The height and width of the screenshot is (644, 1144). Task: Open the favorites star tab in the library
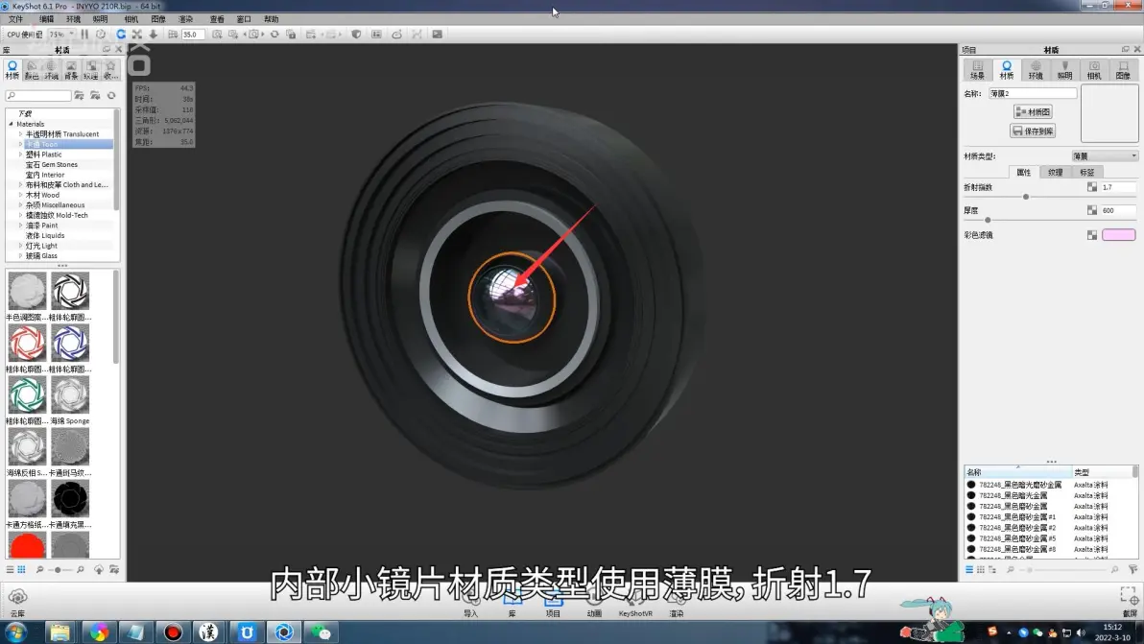click(x=110, y=70)
